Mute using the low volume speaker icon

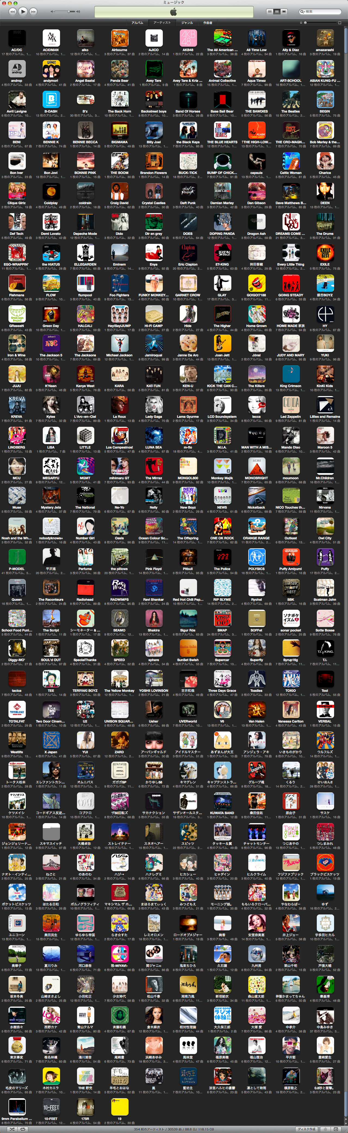click(x=52, y=11)
